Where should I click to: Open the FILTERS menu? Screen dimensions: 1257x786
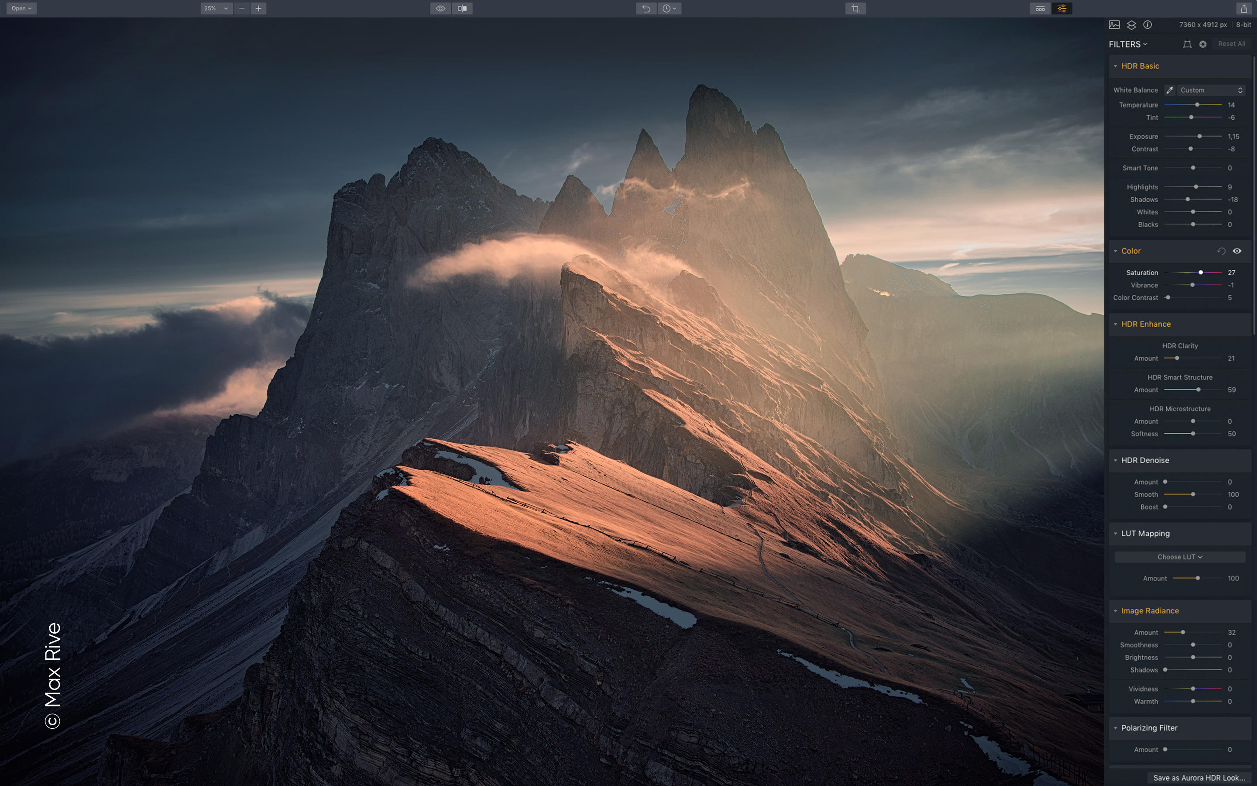tap(1128, 44)
